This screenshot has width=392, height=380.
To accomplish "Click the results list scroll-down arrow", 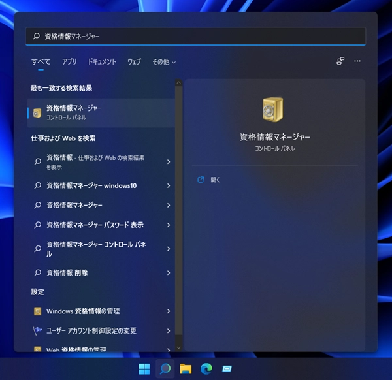I will coord(179,347).
